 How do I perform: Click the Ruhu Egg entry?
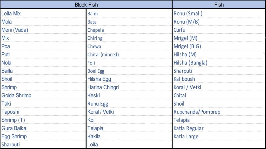click(x=129, y=103)
